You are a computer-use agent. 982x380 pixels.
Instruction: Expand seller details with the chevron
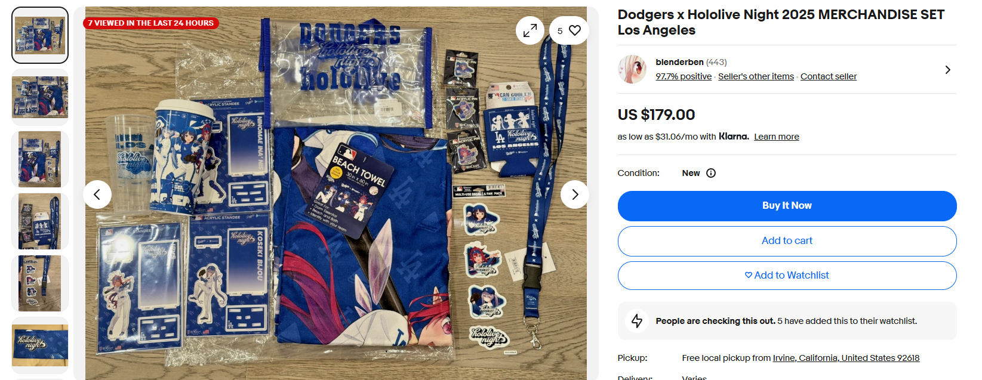pos(947,70)
